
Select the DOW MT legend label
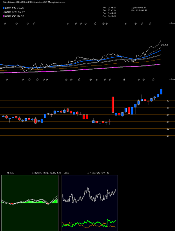tap(15, 12)
